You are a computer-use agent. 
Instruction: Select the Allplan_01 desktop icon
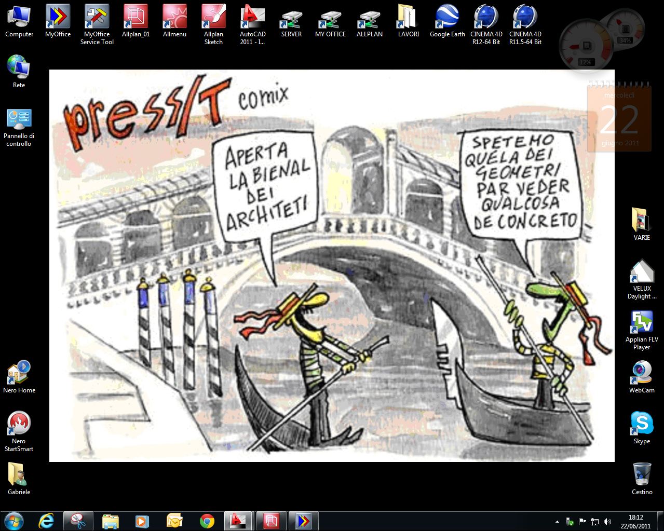[x=135, y=21]
